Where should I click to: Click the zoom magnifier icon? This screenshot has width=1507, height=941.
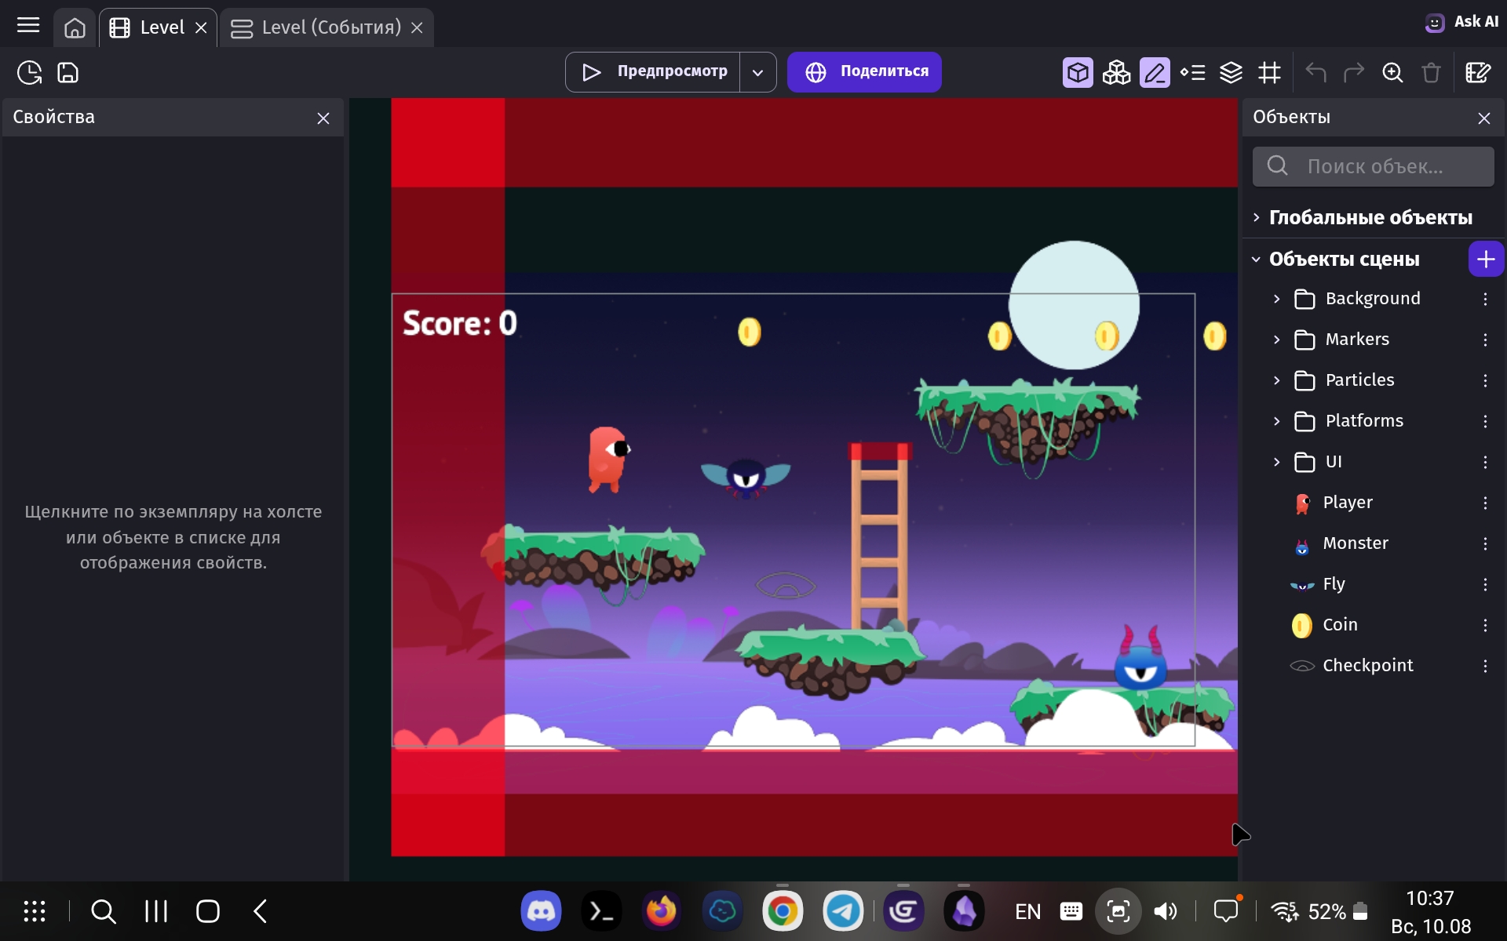coord(1393,72)
